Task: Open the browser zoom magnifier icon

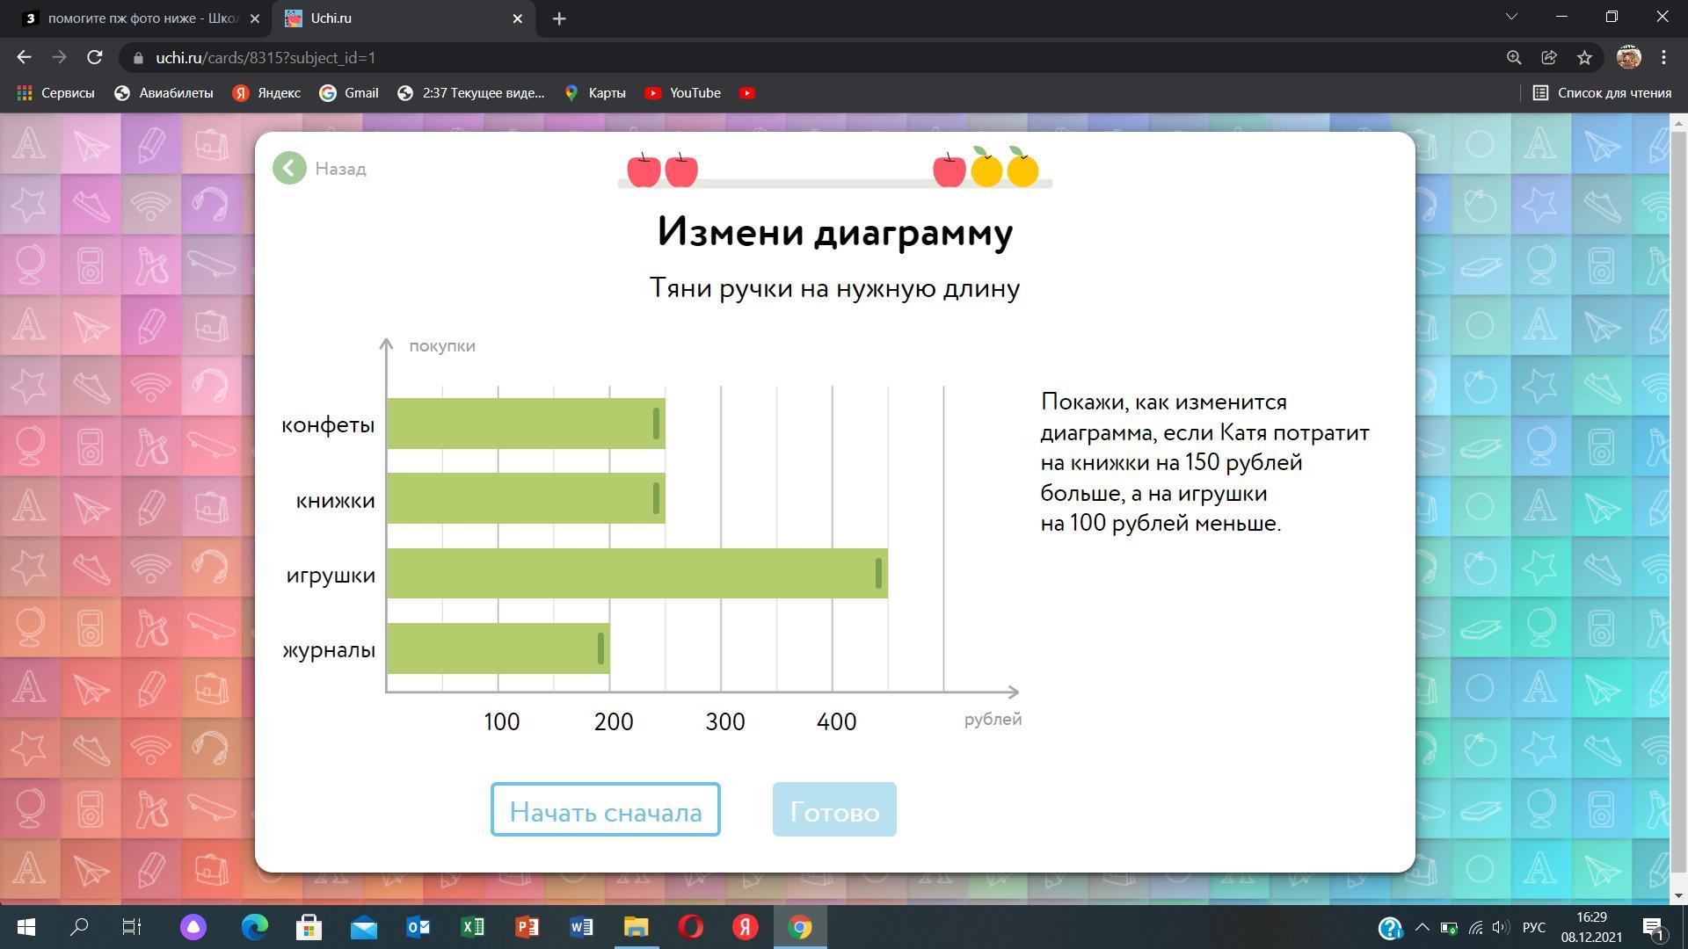Action: click(1514, 57)
